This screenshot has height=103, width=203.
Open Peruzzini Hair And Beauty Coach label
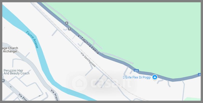(x=16, y=72)
